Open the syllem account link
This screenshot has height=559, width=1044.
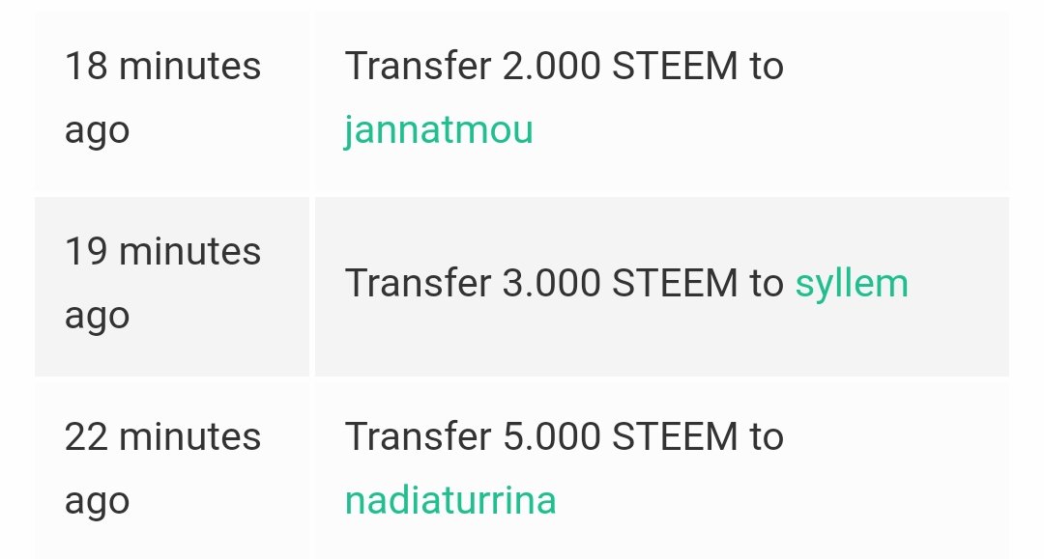pos(852,284)
